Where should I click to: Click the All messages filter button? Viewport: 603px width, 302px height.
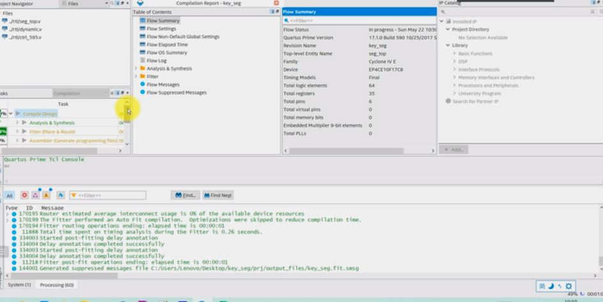10,195
